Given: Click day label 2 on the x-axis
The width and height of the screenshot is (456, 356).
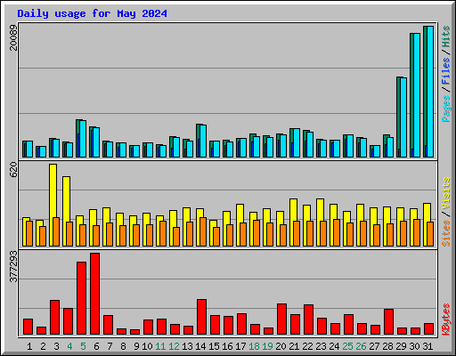Looking at the screenshot, I should tap(43, 346).
